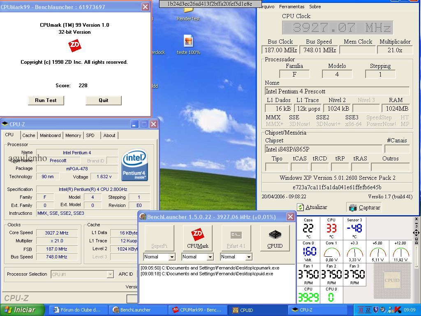This screenshot has width=421, height=316.
Task: Open the MSN Messenger tray icon
Action: 390,310
